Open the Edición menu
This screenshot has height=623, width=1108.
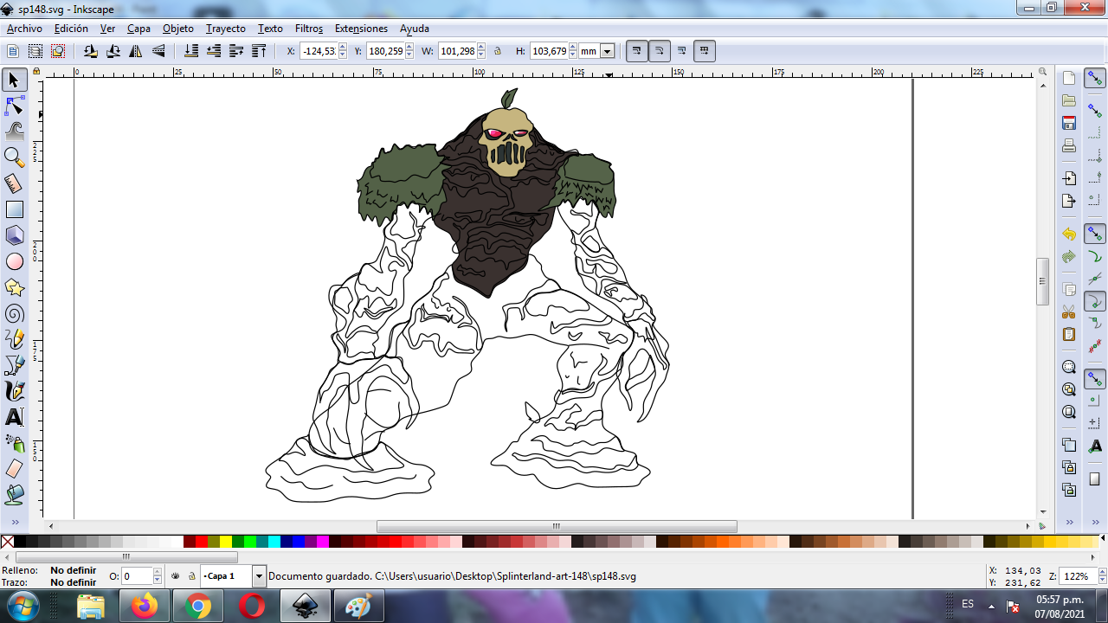(71, 29)
